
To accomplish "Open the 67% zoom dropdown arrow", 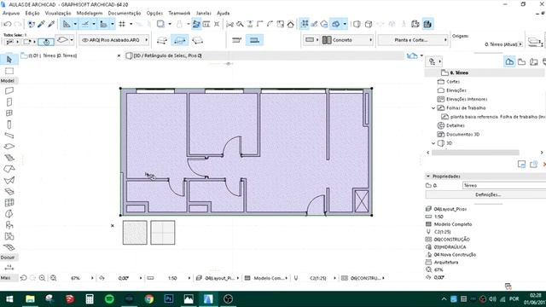I will coord(92,278).
